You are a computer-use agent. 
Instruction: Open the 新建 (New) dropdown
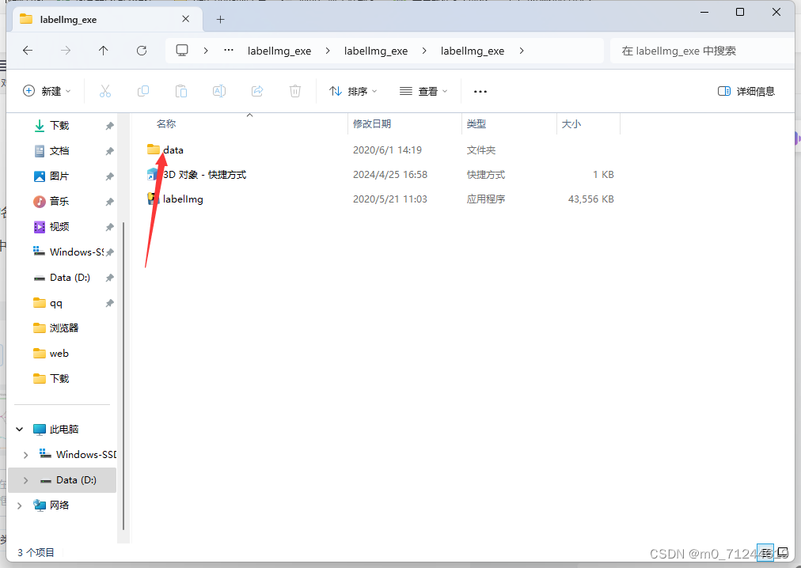(x=47, y=92)
